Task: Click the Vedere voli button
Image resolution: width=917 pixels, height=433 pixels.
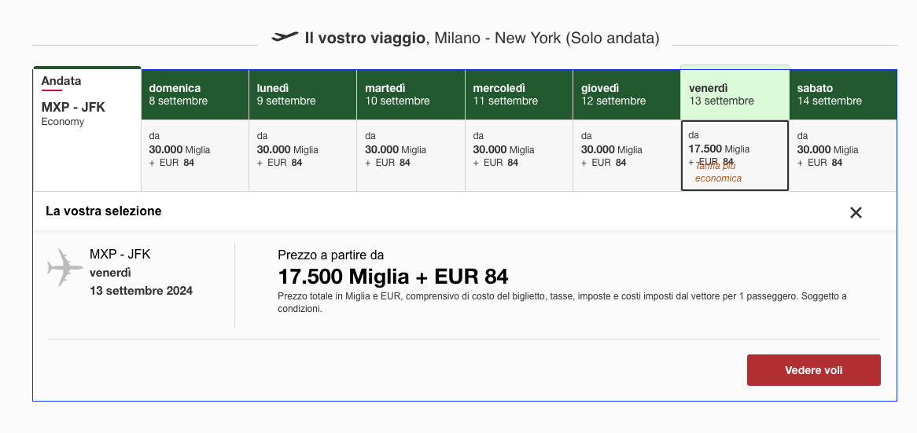Action: point(813,370)
